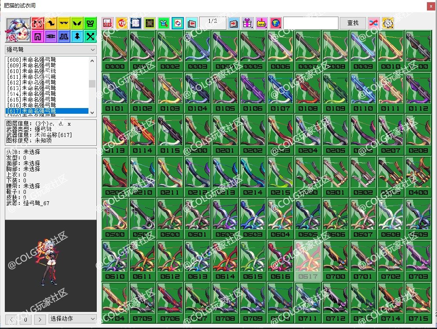This screenshot has height=329, width=437.
Task: Click the dark blue panel toolbar icon
Action: pyautogui.click(x=136, y=23)
